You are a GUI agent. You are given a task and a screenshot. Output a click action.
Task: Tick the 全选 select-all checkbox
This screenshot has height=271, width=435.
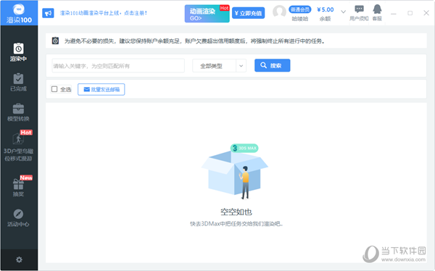(54, 89)
